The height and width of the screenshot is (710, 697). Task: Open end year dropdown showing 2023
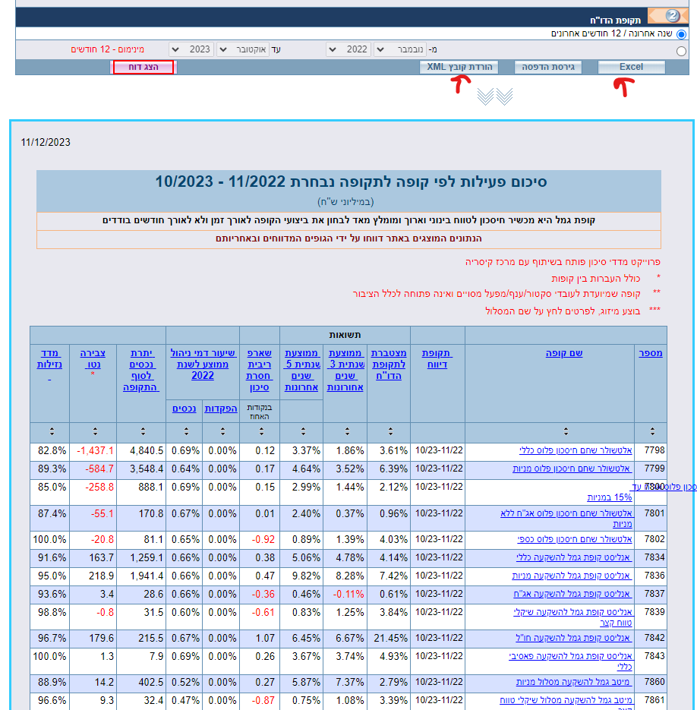(191, 49)
